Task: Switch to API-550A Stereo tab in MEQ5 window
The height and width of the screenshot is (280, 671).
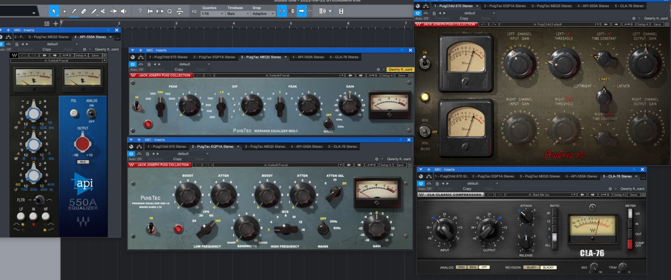Action: click(309, 57)
